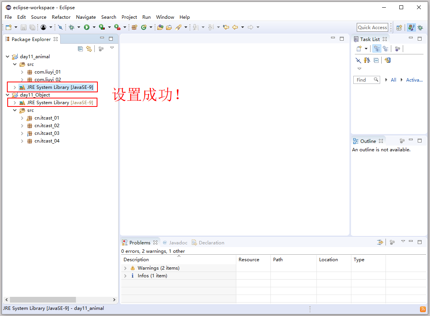
Task: Toggle Focus on Workweek in Task List
Action: pyautogui.click(x=397, y=49)
